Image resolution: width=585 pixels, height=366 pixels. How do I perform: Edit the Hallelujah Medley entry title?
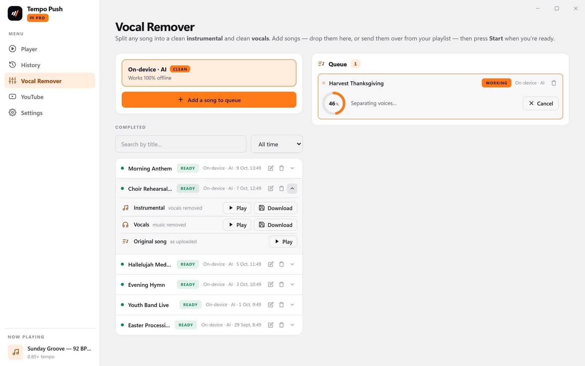tap(271, 264)
